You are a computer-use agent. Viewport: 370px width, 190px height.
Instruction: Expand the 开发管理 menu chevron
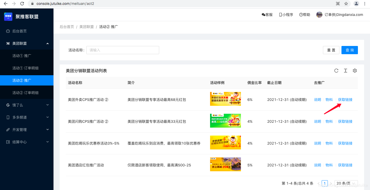coord(48,130)
